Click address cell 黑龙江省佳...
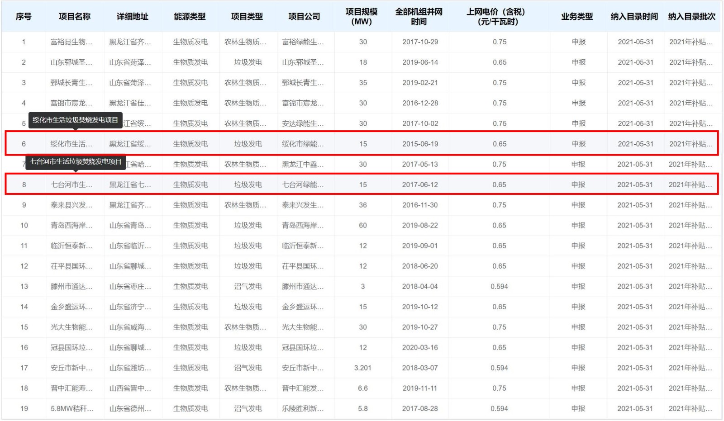The height and width of the screenshot is (421, 724). pyautogui.click(x=130, y=103)
